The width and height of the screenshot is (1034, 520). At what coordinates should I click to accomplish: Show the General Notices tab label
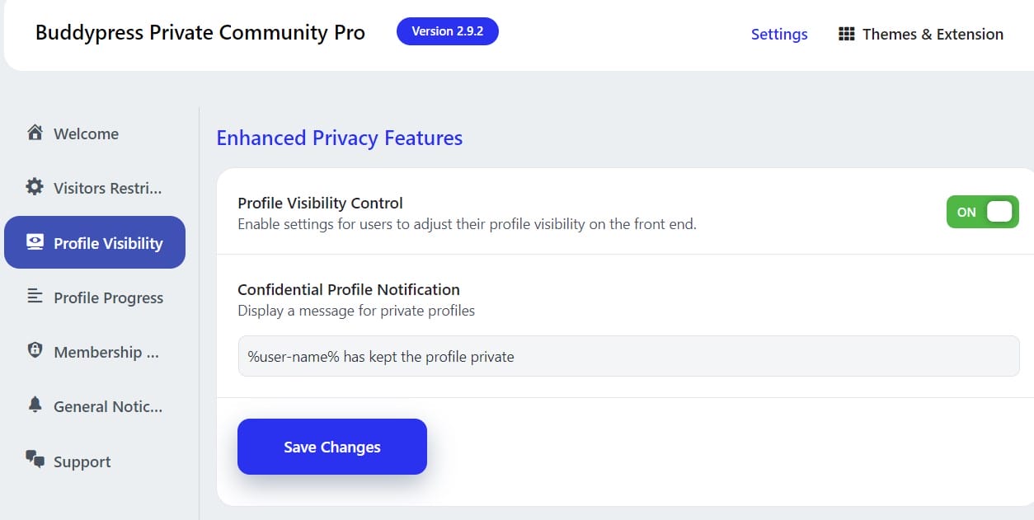[x=108, y=406]
